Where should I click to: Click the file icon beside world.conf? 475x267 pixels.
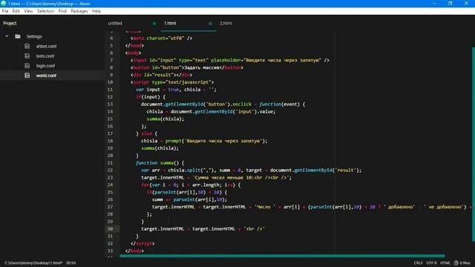tap(27, 75)
